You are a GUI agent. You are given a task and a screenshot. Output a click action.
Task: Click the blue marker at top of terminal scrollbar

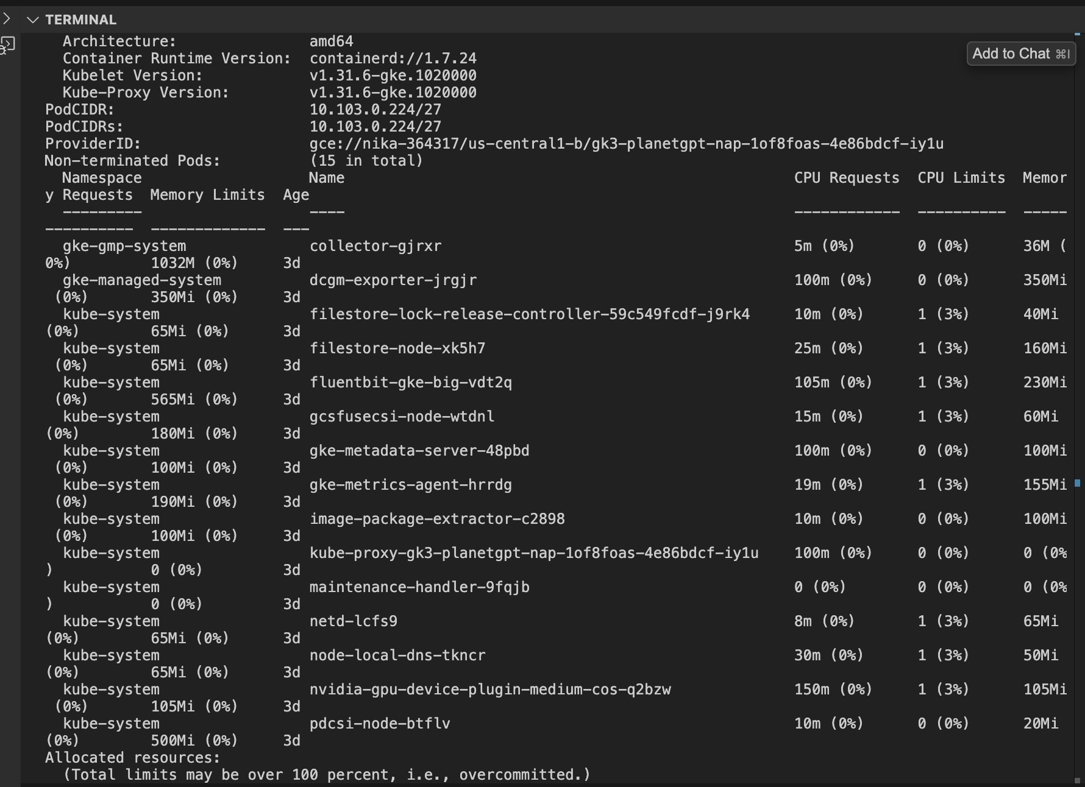tap(1077, 34)
